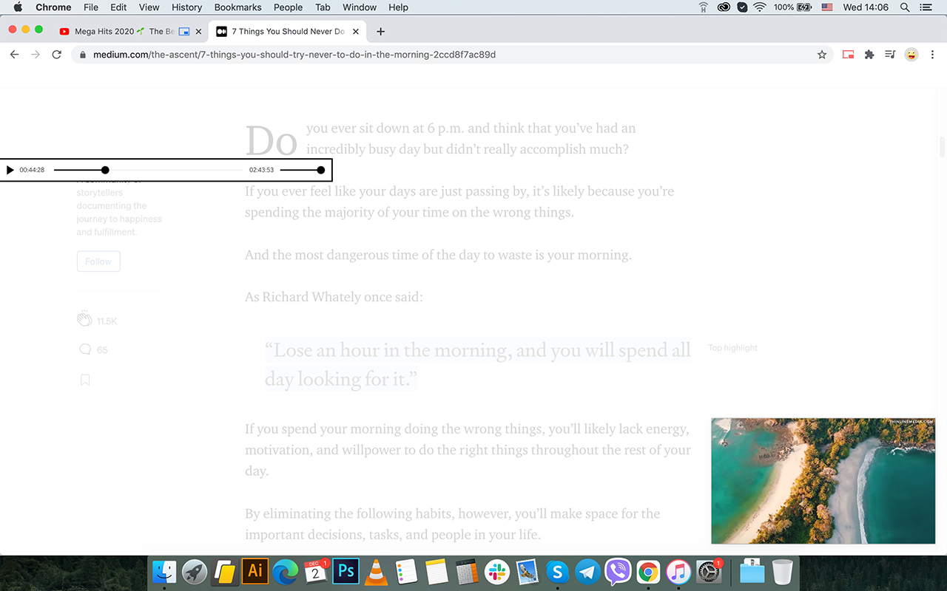Open the US keyboard layout menu
This screenshot has width=947, height=591.
coord(827,7)
